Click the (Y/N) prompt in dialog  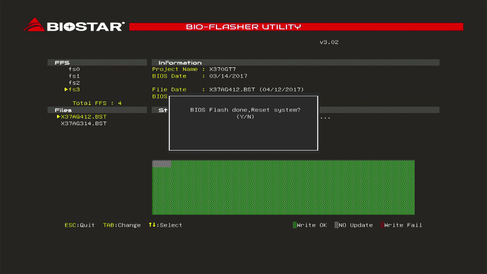click(x=245, y=117)
